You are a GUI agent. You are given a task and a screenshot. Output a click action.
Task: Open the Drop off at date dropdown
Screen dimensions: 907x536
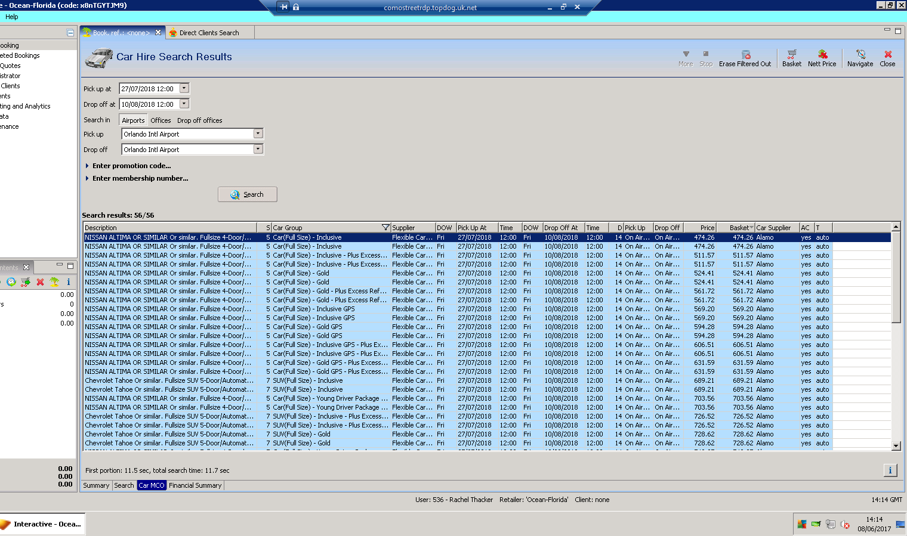tap(184, 104)
